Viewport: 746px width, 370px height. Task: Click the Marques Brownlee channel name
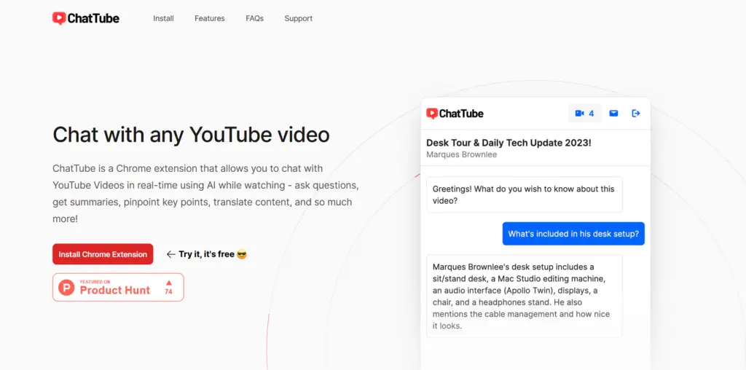pos(461,154)
